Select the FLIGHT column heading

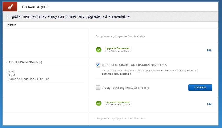click(12, 25)
